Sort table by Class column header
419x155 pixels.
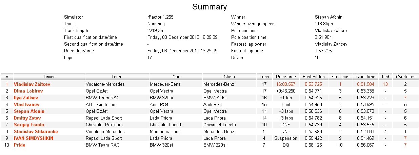point(229,77)
